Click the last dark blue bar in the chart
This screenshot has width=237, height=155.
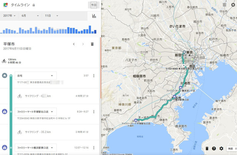95,32
